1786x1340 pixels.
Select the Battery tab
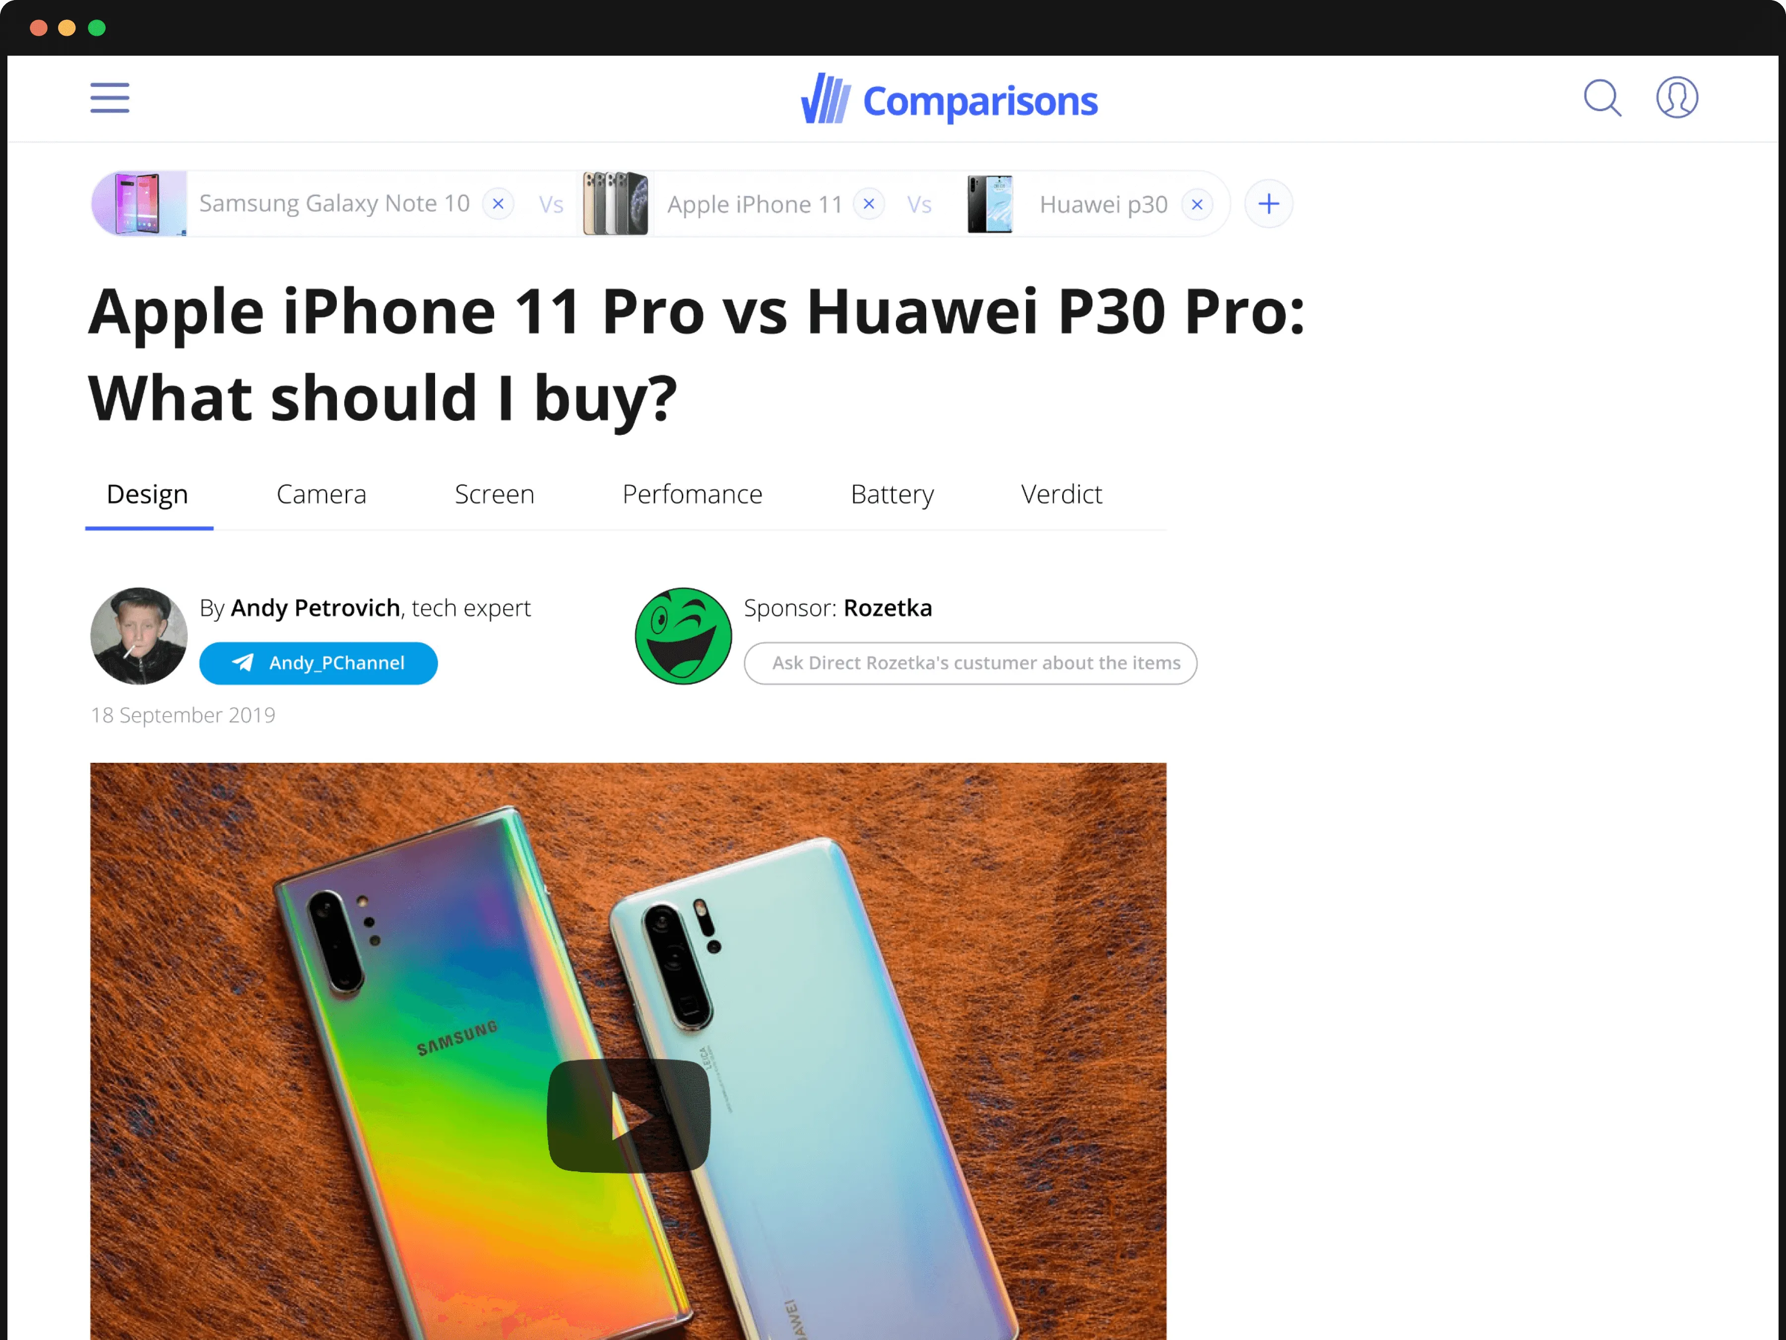[892, 494]
